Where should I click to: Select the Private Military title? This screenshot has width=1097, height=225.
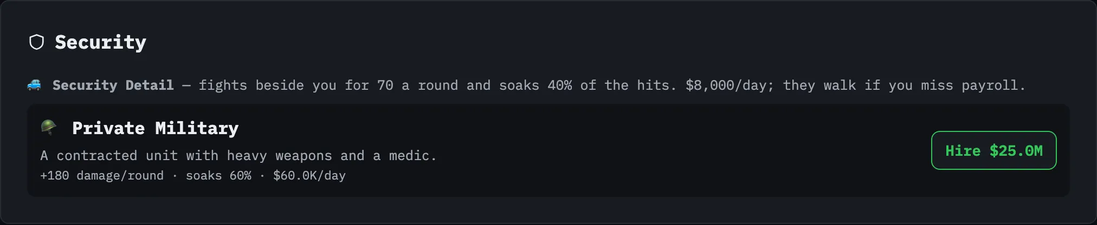155,128
